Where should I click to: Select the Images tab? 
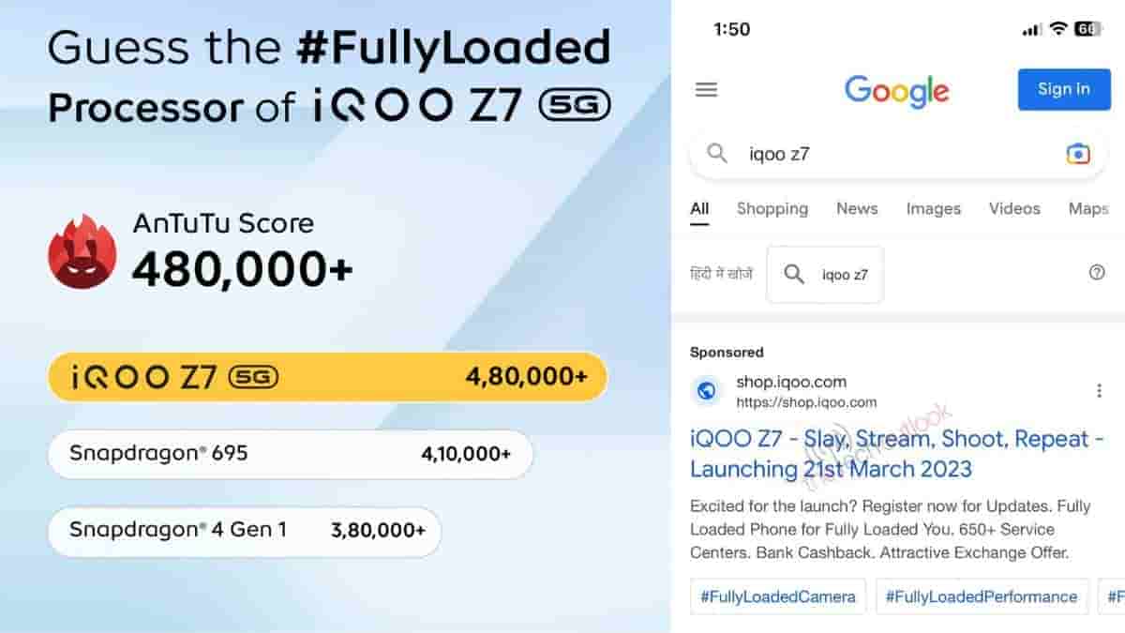[933, 208]
